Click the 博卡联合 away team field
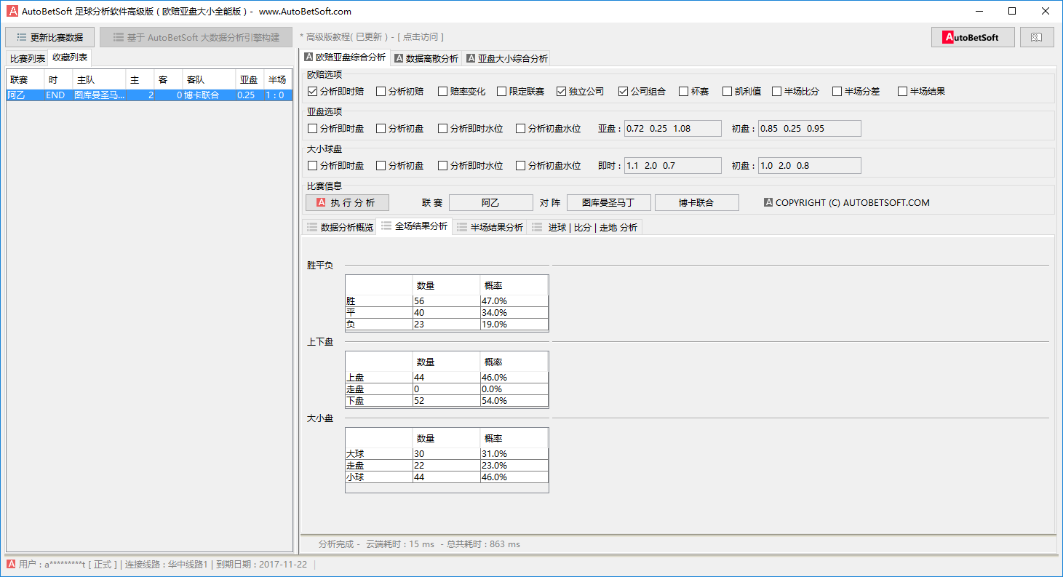 point(697,202)
